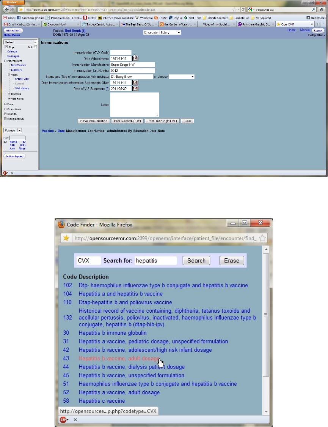
Task: Expand the Records tree node
Action: pos(9,94)
